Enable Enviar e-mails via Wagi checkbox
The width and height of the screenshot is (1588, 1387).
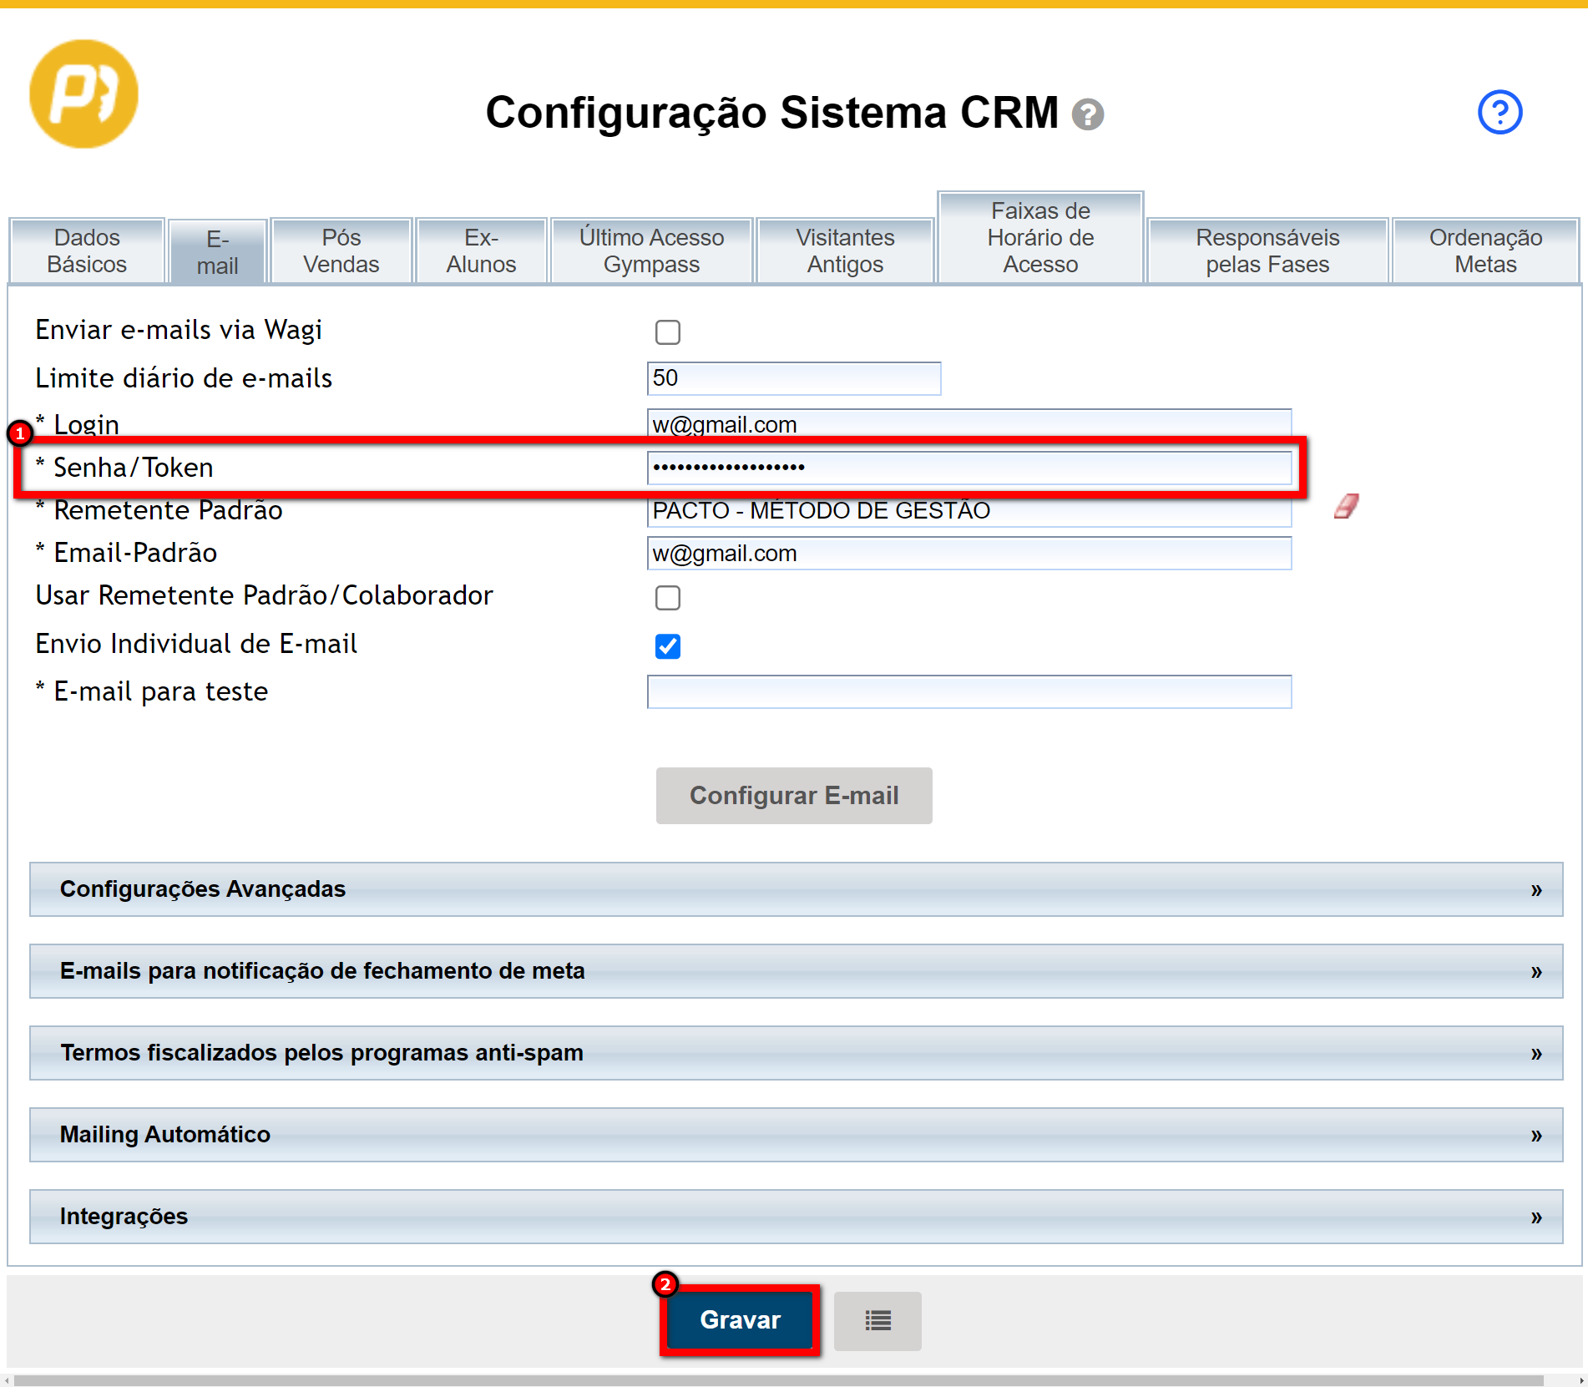pyautogui.click(x=668, y=332)
